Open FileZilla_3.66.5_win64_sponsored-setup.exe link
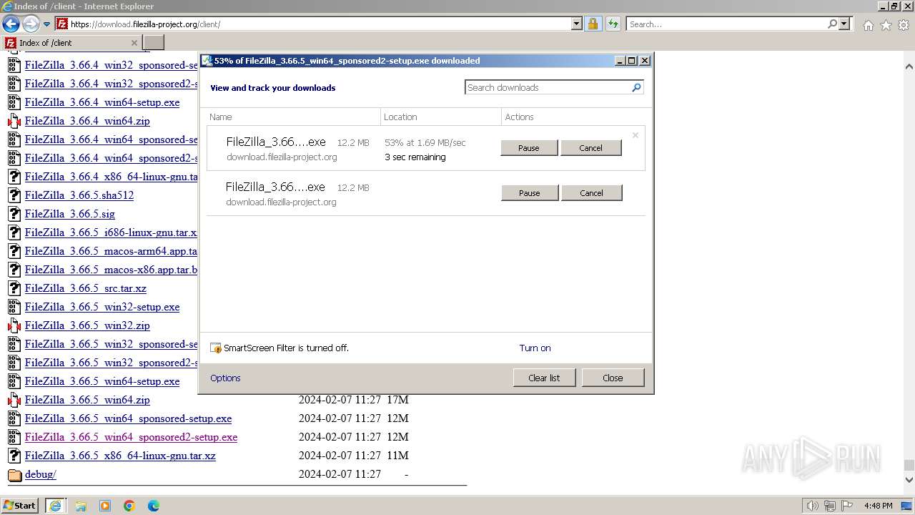 coord(129,418)
